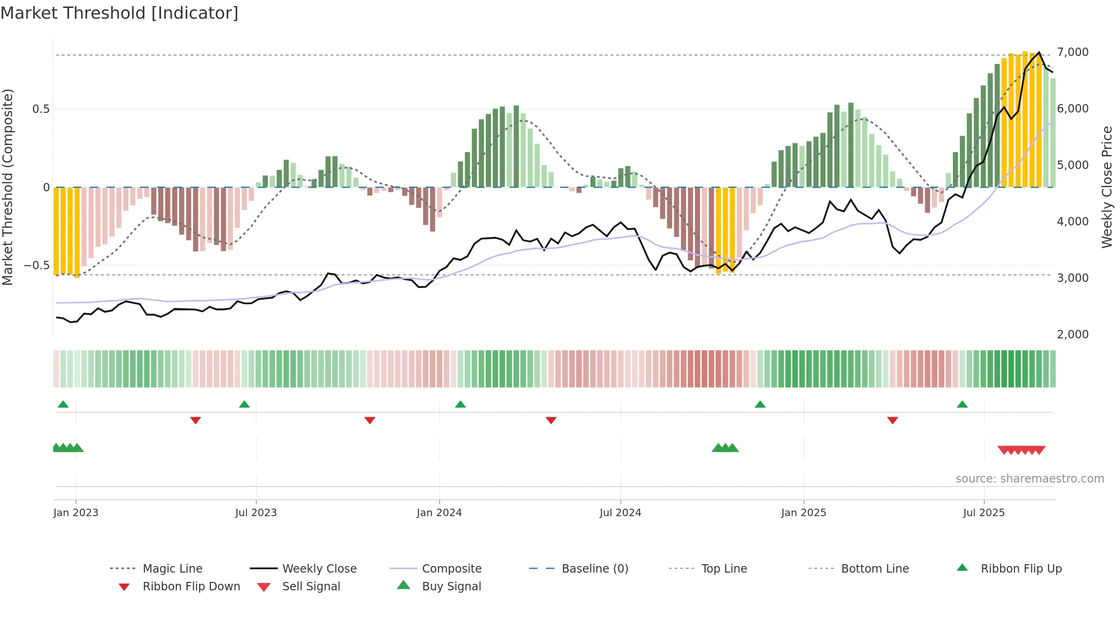Click the Market Threshold (Composite) axis title

point(7,187)
